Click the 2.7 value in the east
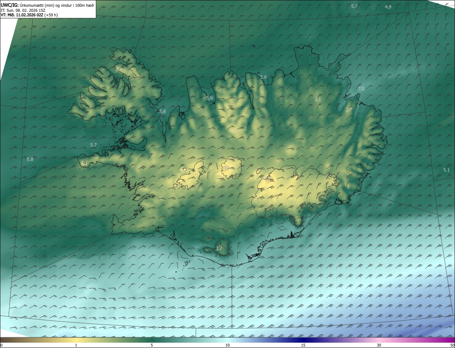This screenshot has width=455, height=348. point(349,110)
